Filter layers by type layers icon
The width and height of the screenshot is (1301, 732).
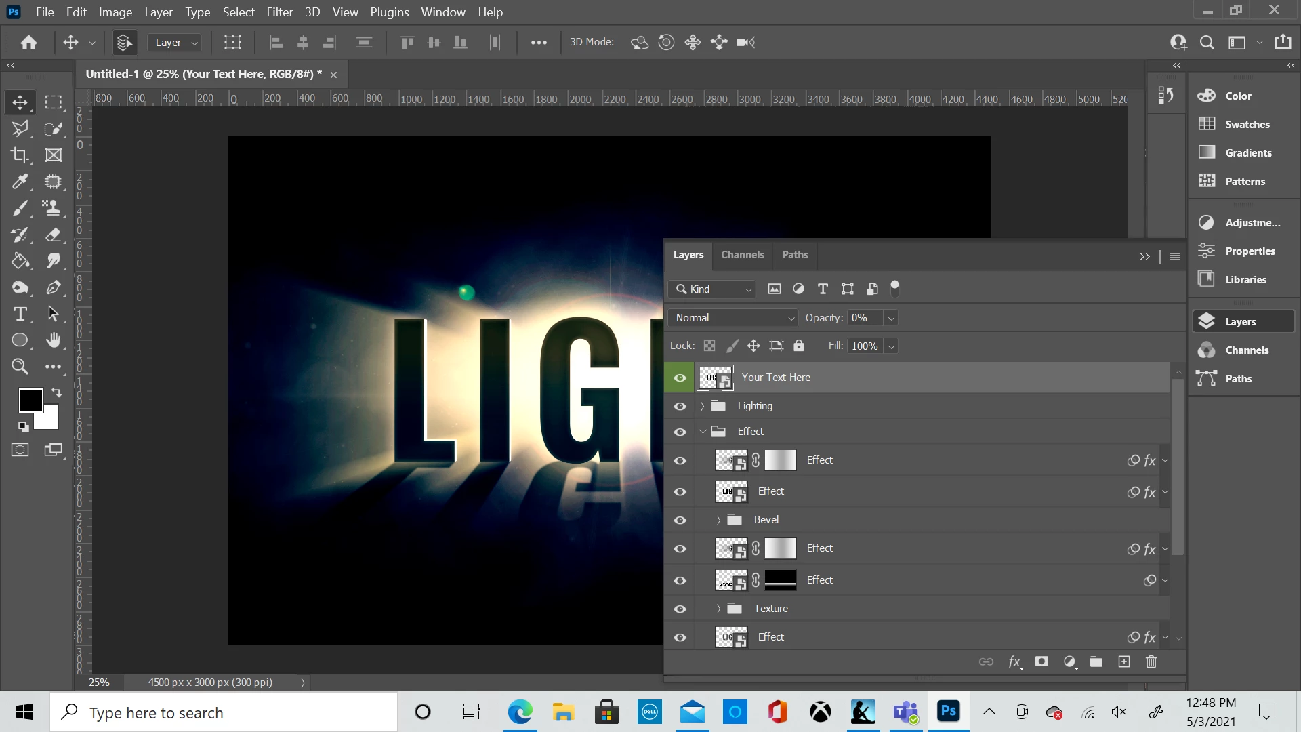tap(823, 289)
